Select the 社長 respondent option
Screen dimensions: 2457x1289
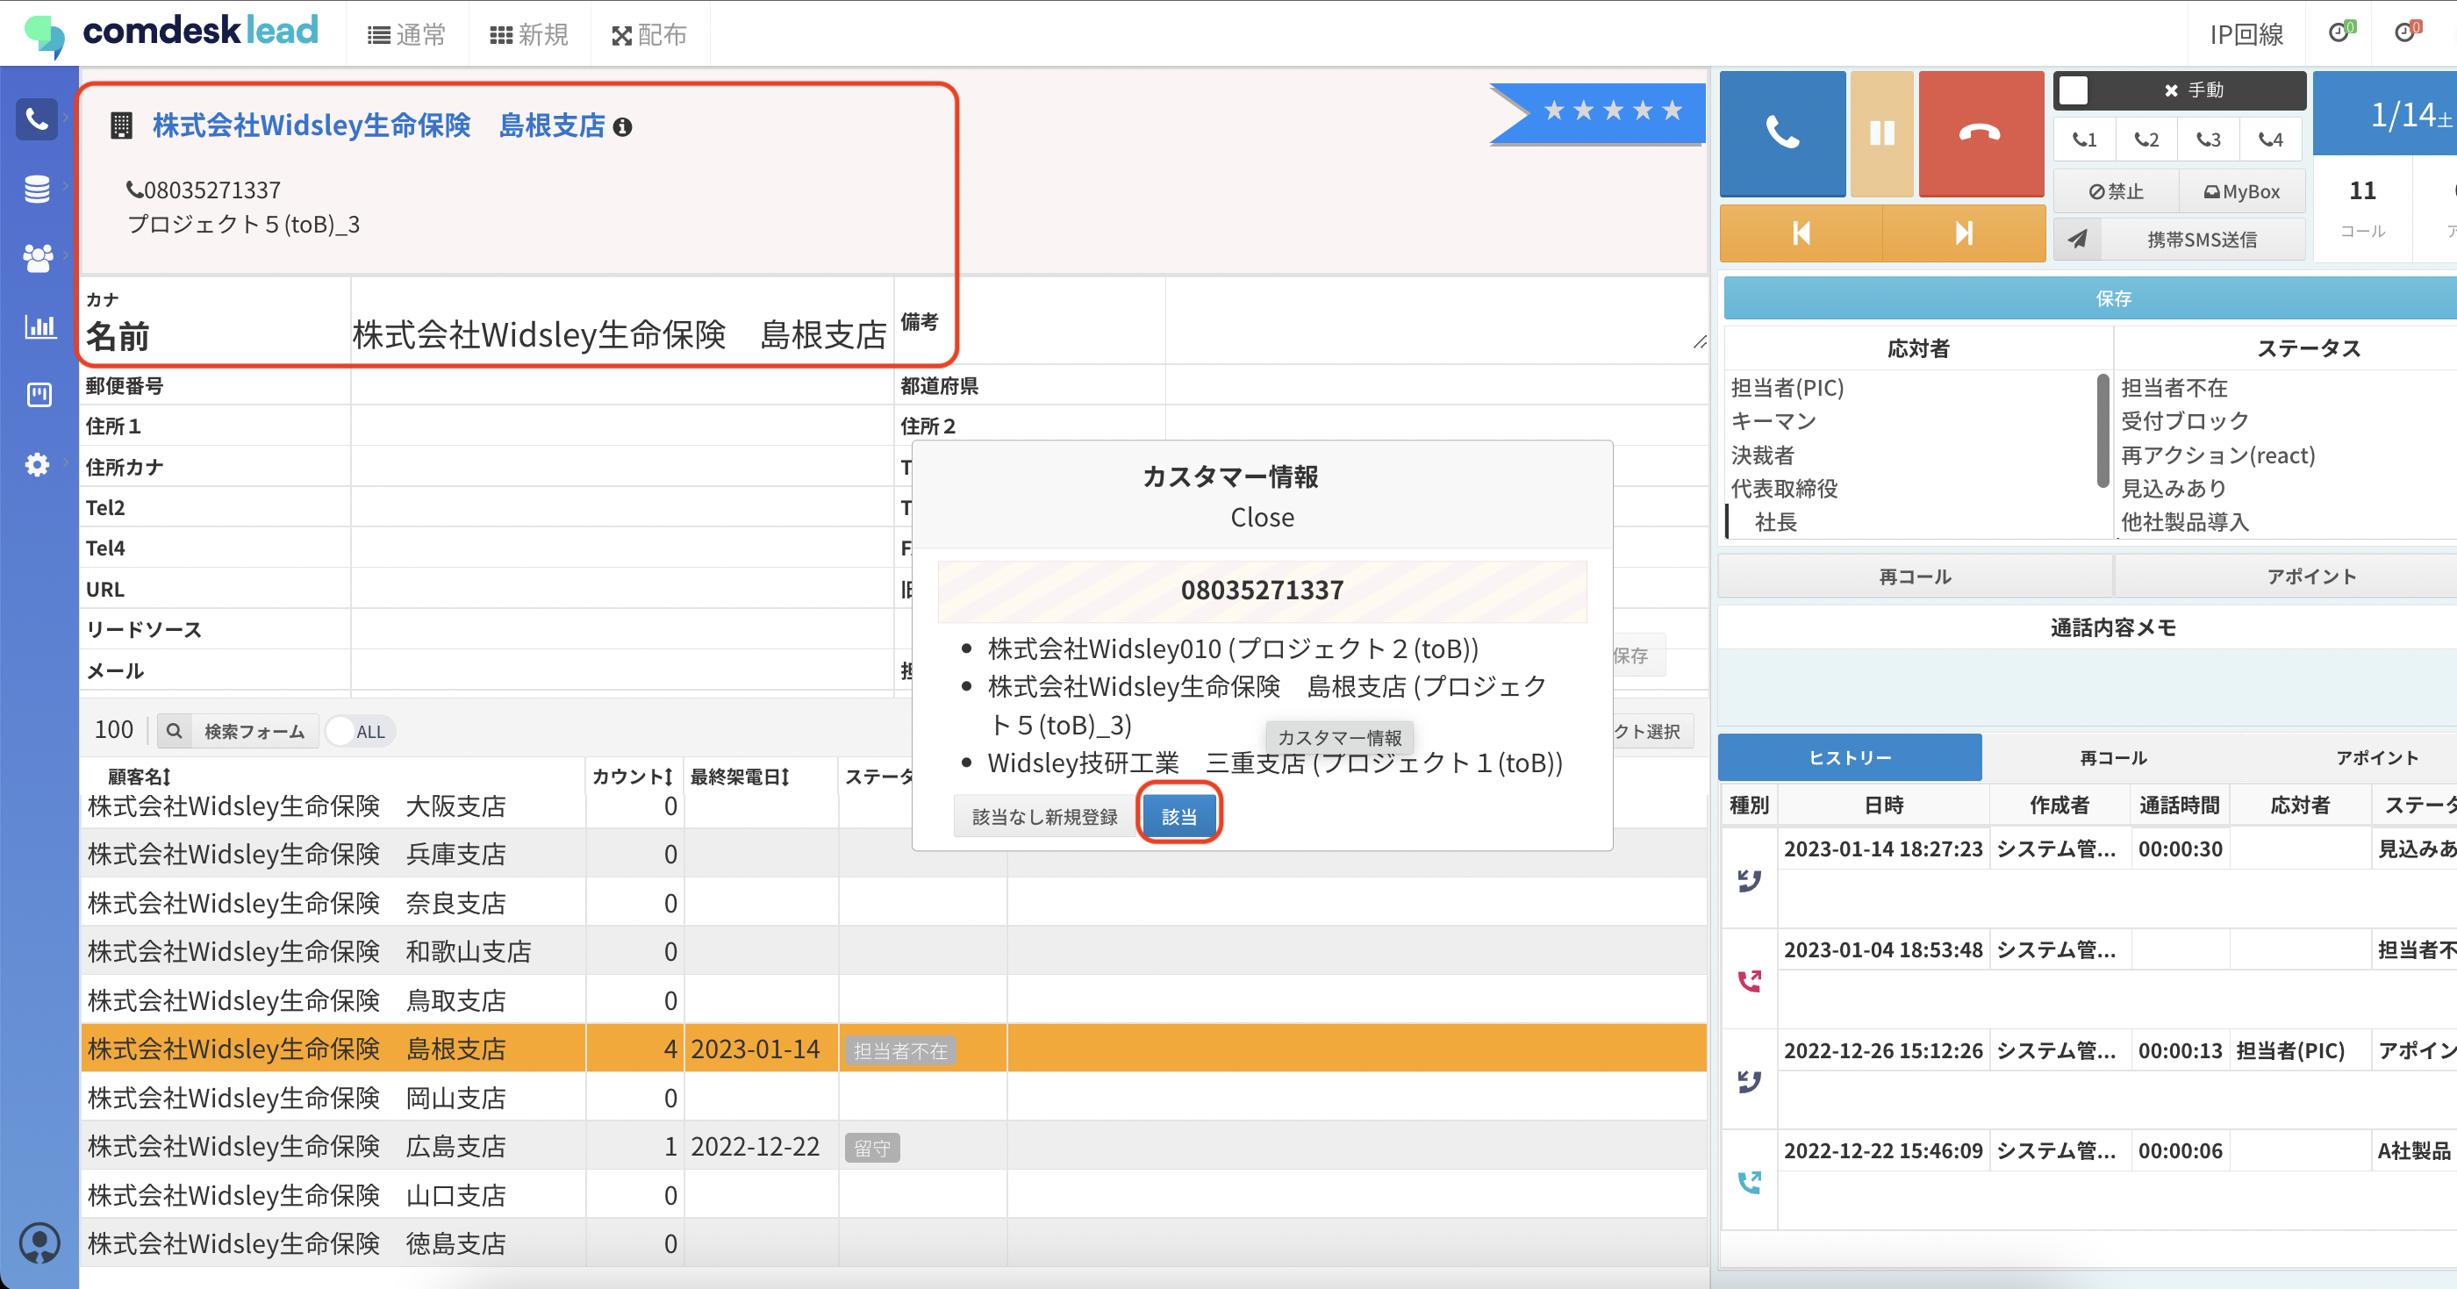click(x=1775, y=522)
